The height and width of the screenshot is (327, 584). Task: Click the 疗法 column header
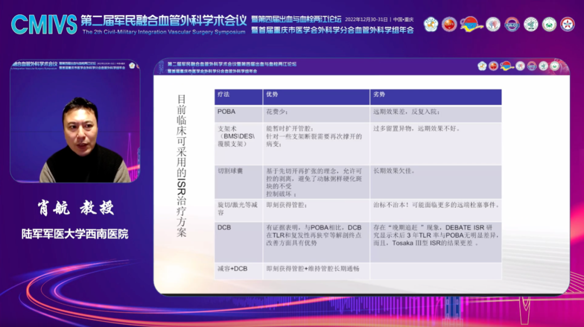[x=238, y=97]
